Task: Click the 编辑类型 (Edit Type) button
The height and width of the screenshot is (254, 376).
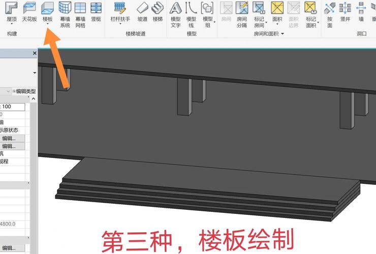Action: click(24, 91)
